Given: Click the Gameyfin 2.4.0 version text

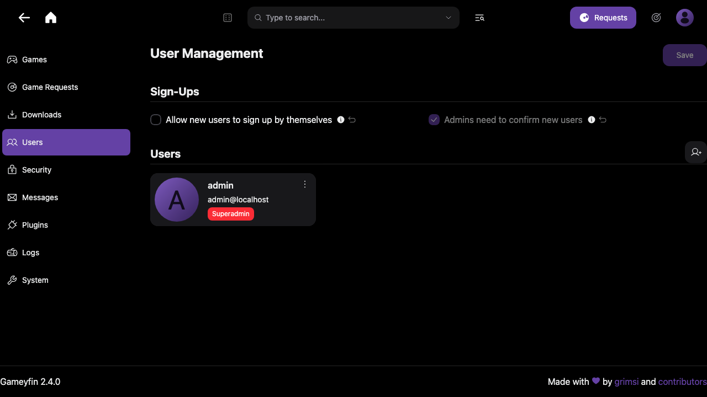Looking at the screenshot, I should tap(30, 382).
